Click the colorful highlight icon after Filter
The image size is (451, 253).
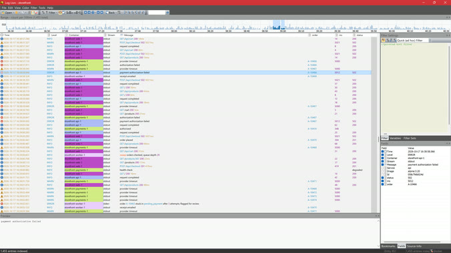point(60,13)
